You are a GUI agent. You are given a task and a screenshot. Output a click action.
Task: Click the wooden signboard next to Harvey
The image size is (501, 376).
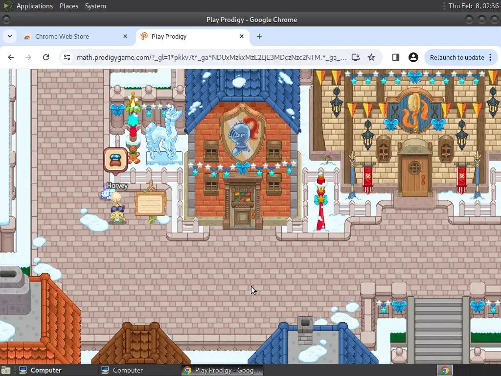coord(150,204)
